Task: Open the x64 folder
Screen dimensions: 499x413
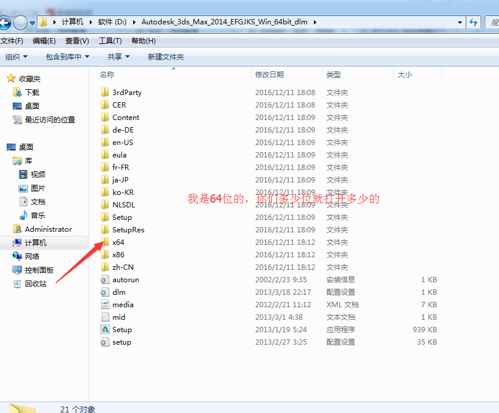Action: 118,242
